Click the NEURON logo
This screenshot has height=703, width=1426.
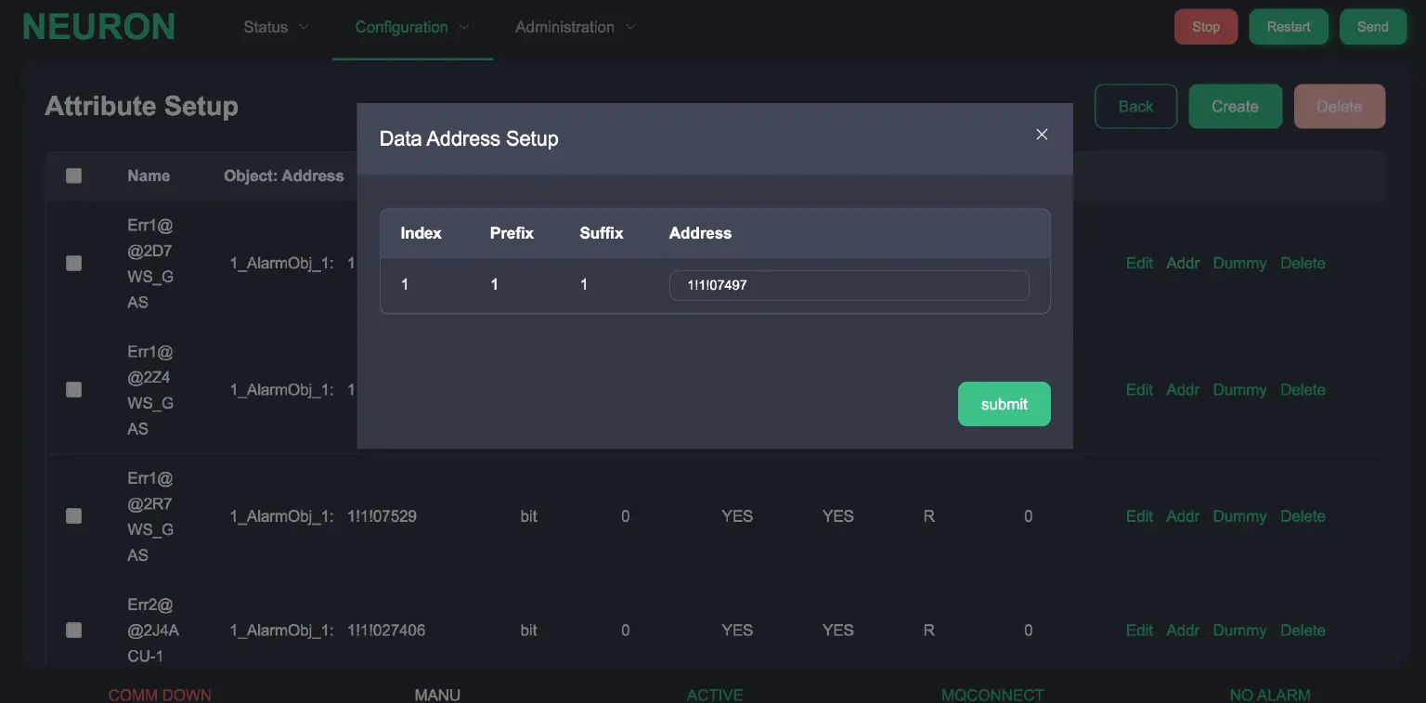98,27
